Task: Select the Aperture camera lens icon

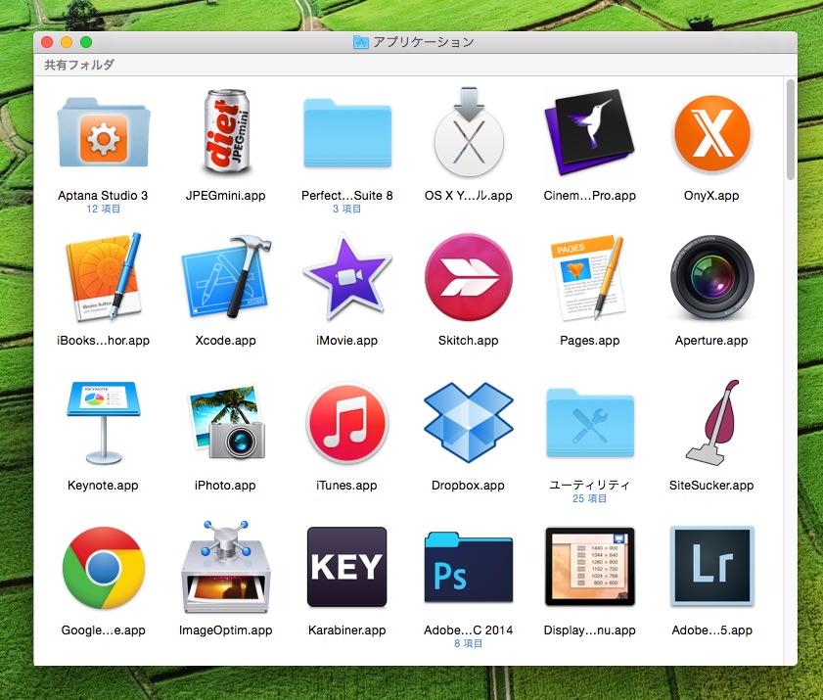Action: pyautogui.click(x=711, y=277)
